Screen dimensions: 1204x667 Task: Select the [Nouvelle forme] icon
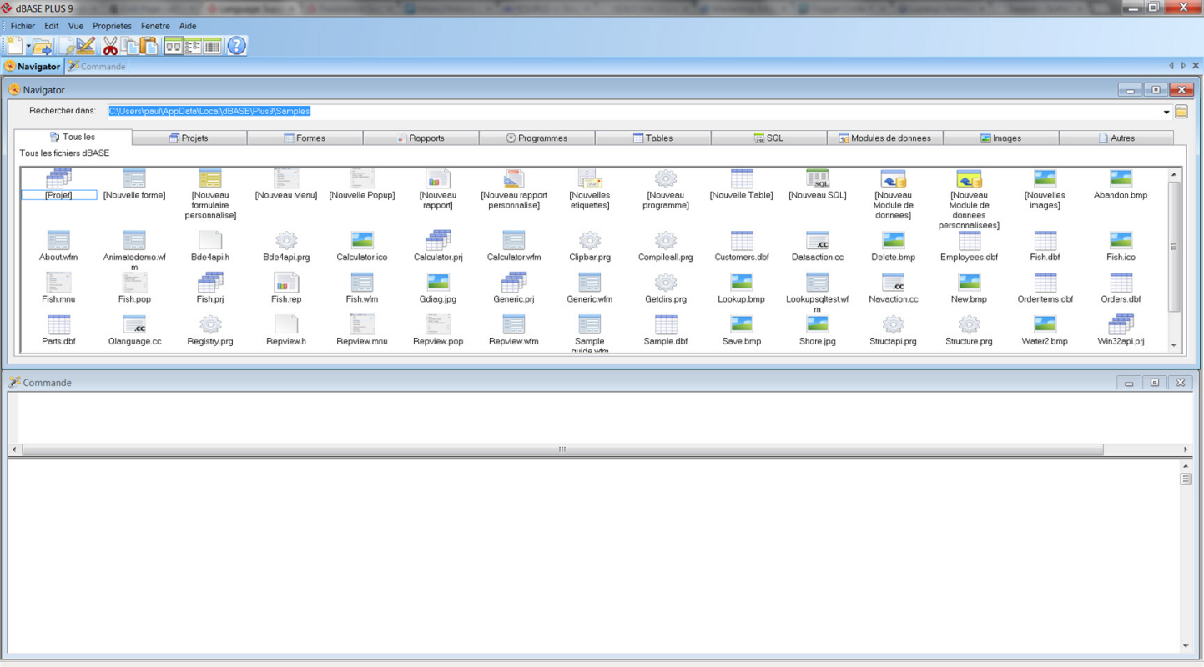pyautogui.click(x=134, y=178)
